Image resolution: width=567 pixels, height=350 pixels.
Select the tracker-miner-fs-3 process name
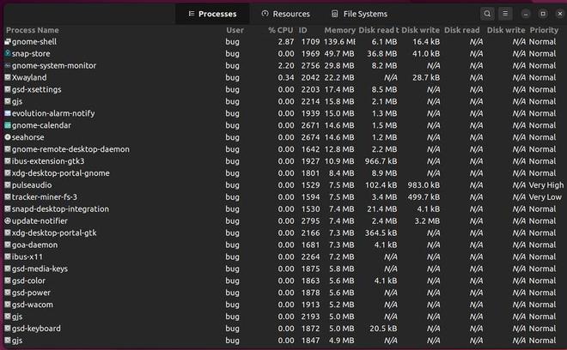pos(45,196)
